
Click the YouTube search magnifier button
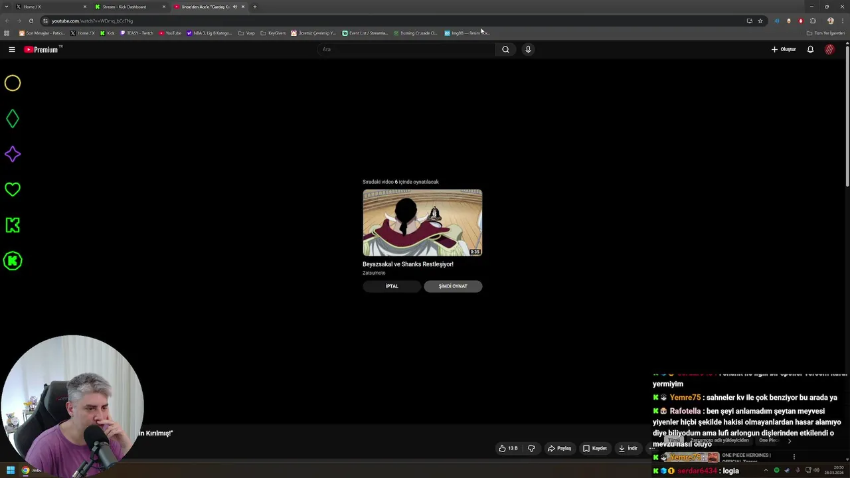tap(505, 49)
